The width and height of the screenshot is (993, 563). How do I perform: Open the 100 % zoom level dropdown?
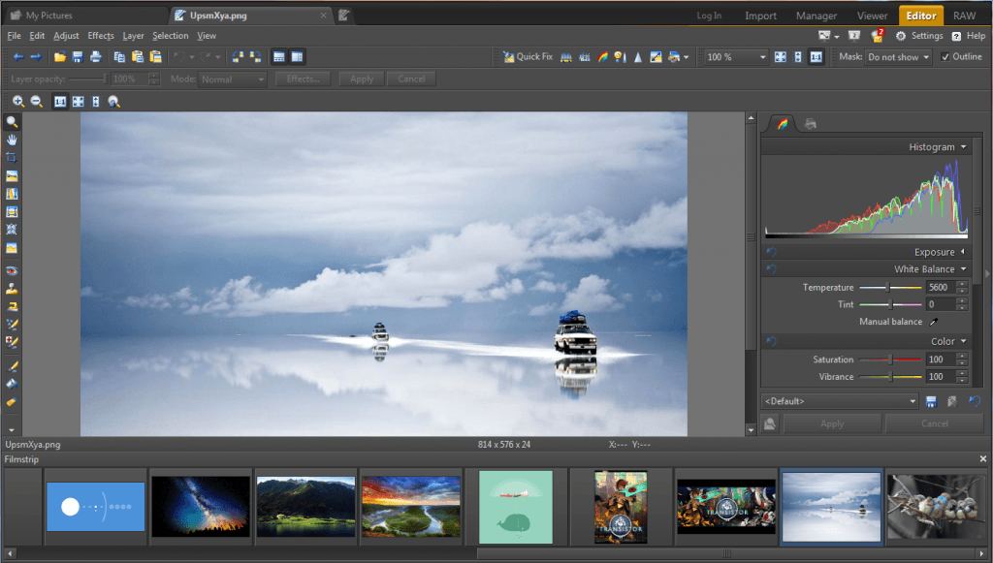(x=736, y=57)
